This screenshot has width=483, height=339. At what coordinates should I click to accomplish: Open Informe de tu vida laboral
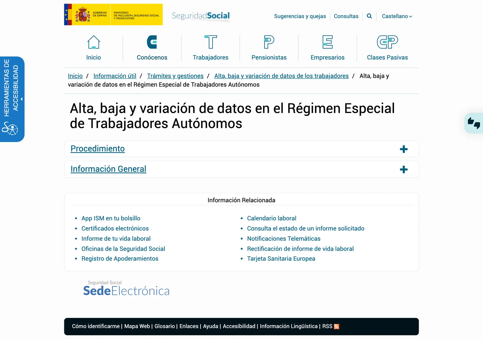click(x=116, y=239)
